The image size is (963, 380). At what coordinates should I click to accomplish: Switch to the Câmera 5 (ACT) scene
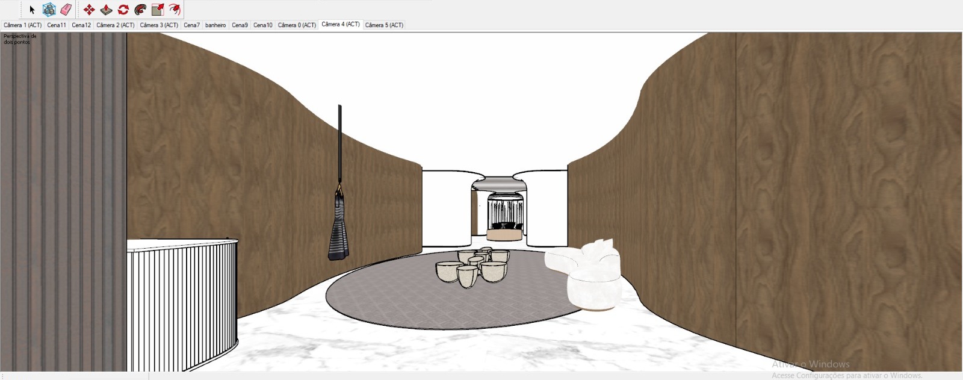pyautogui.click(x=384, y=25)
